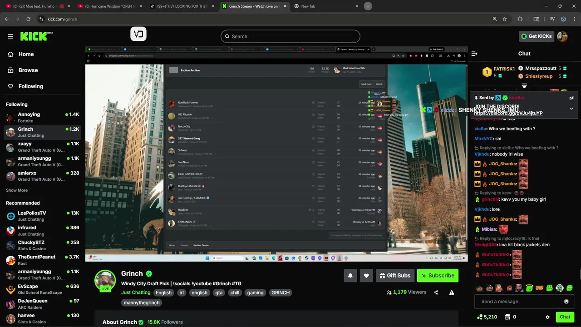Viewport: 581px width, 327px height.
Task: Click the floating VJ overlay icon
Action: (x=138, y=34)
